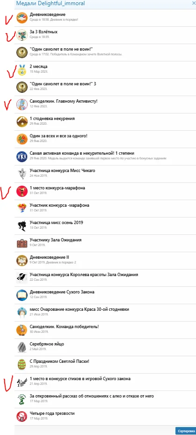
Task: Select the 2 месяца gold medal icon
Action: 22,69
